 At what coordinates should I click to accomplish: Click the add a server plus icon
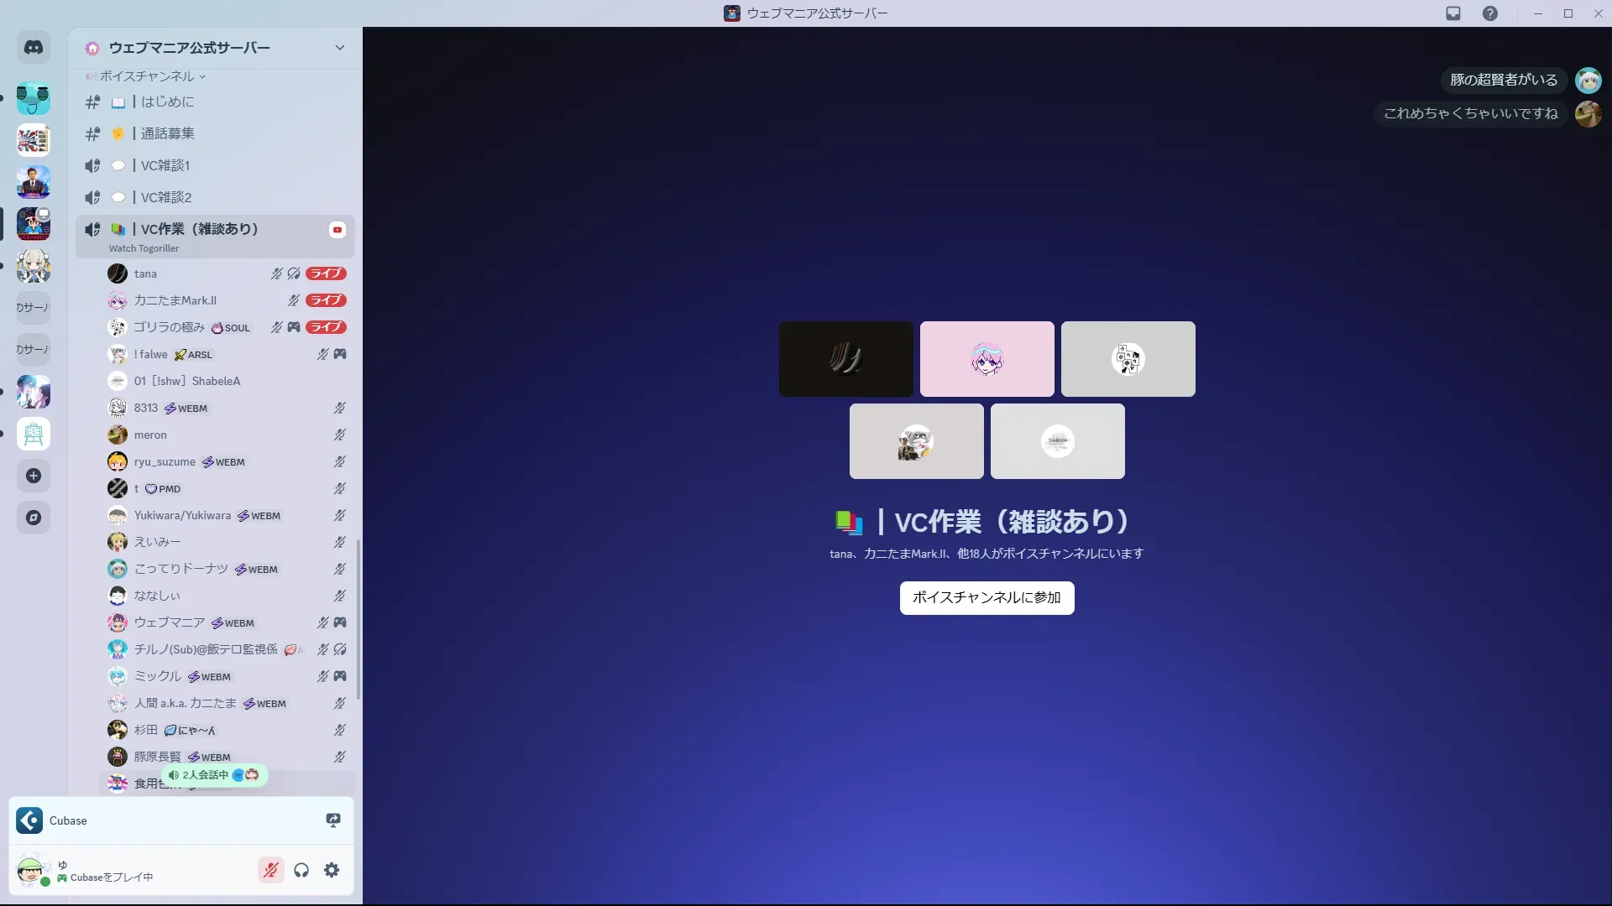point(34,476)
